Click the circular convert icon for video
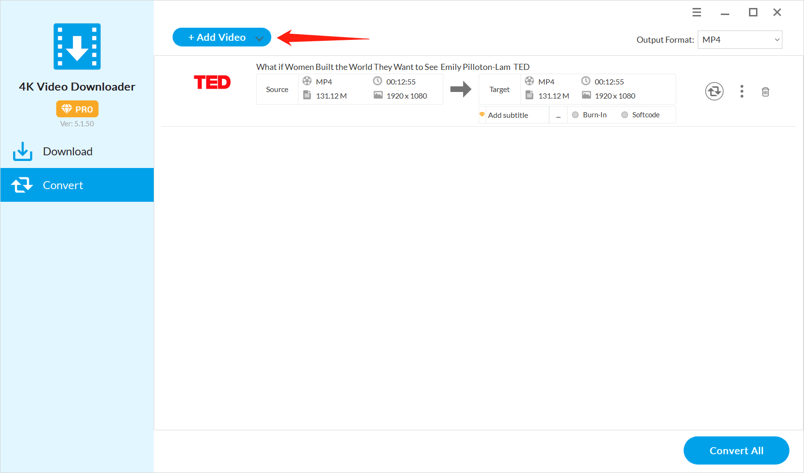Image resolution: width=804 pixels, height=473 pixels. click(x=714, y=92)
